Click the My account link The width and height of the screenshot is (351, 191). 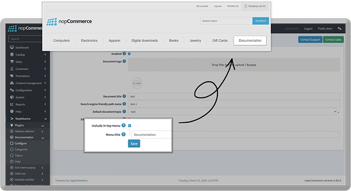(202, 6)
